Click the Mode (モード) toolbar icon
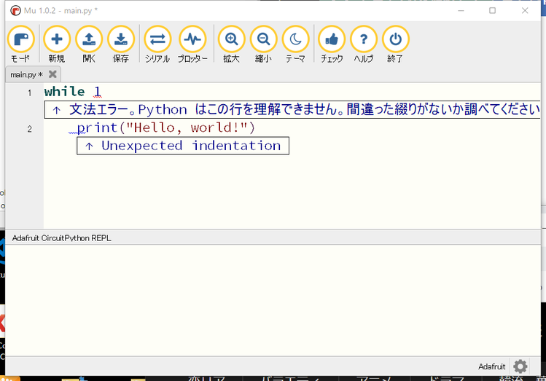Screen dimensions: 546x381 point(20,40)
